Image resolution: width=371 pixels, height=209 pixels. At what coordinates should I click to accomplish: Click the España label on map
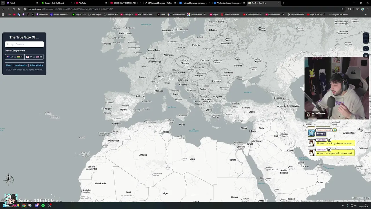click(x=123, y=109)
